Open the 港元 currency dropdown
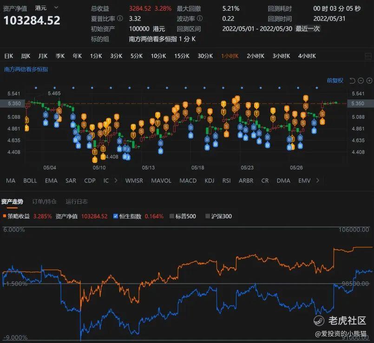 [46, 8]
